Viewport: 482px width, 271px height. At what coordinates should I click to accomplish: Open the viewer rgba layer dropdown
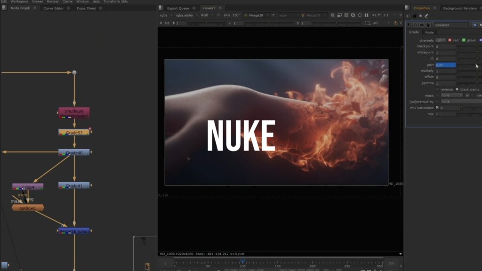coord(166,15)
